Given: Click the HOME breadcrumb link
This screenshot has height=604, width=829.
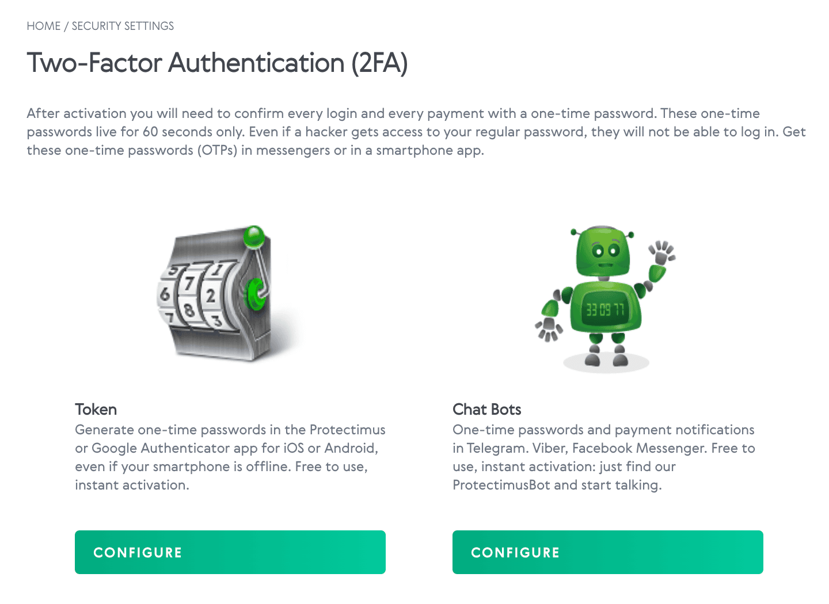Looking at the screenshot, I should (x=43, y=26).
